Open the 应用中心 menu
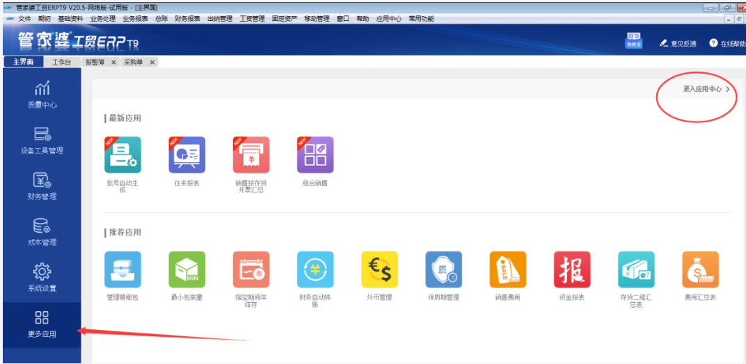The image size is (746, 364). [389, 19]
